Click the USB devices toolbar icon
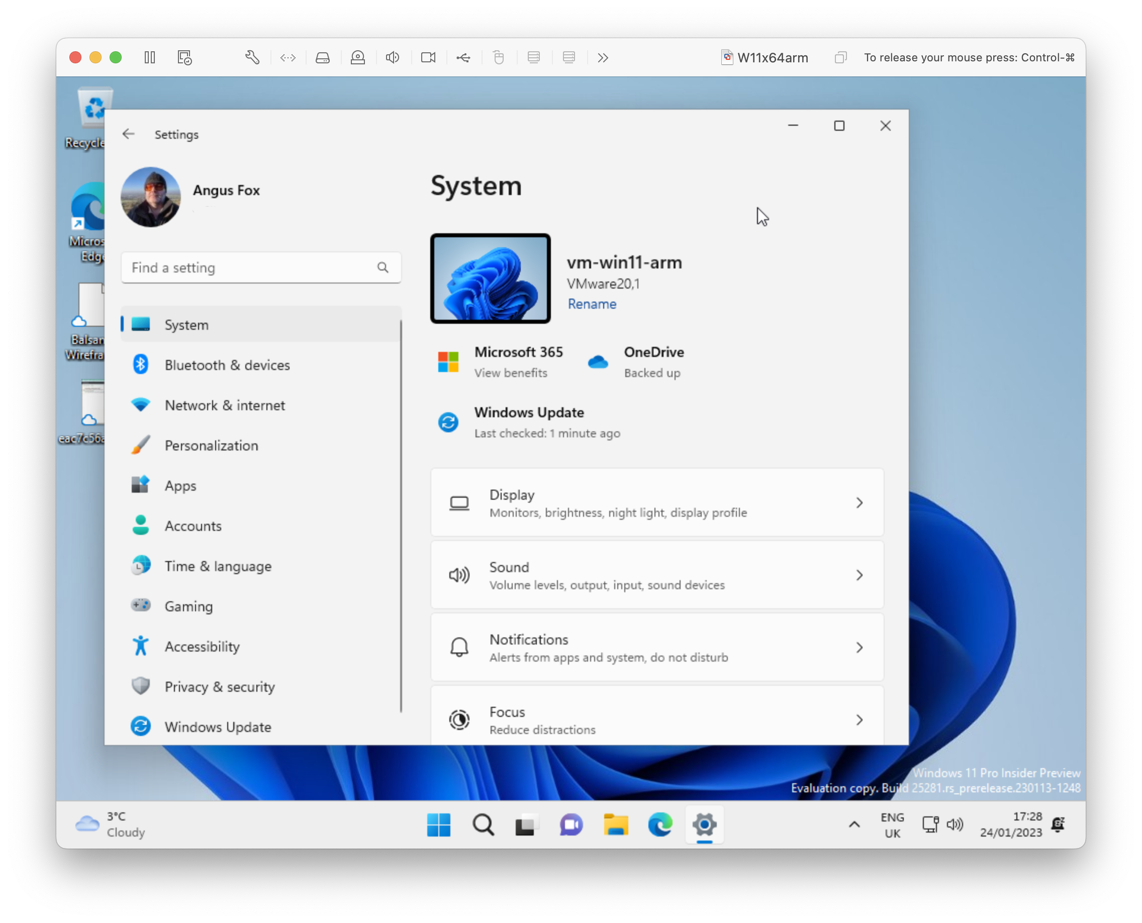The height and width of the screenshot is (923, 1142). point(463,57)
